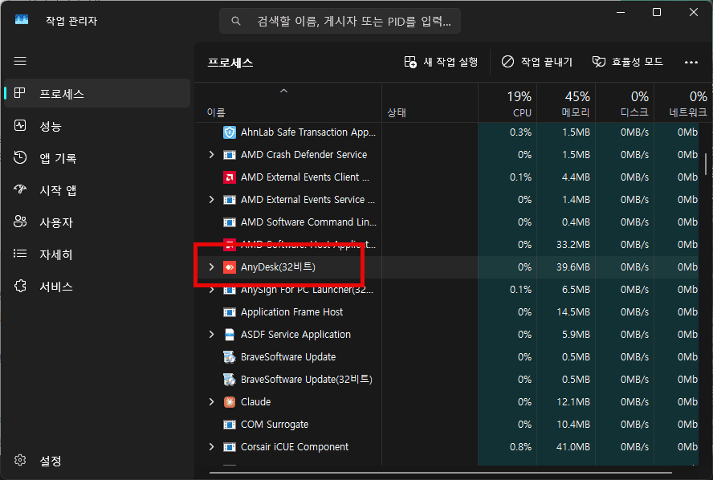Click the COM Surrogate icon
713x480 pixels.
[230, 425]
